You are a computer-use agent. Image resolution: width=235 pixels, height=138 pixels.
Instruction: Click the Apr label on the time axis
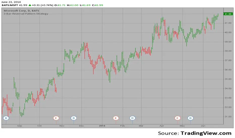click(x=162, y=126)
